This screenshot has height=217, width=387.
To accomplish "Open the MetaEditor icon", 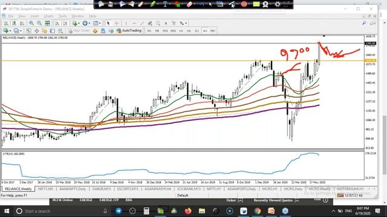I will click(95, 31).
